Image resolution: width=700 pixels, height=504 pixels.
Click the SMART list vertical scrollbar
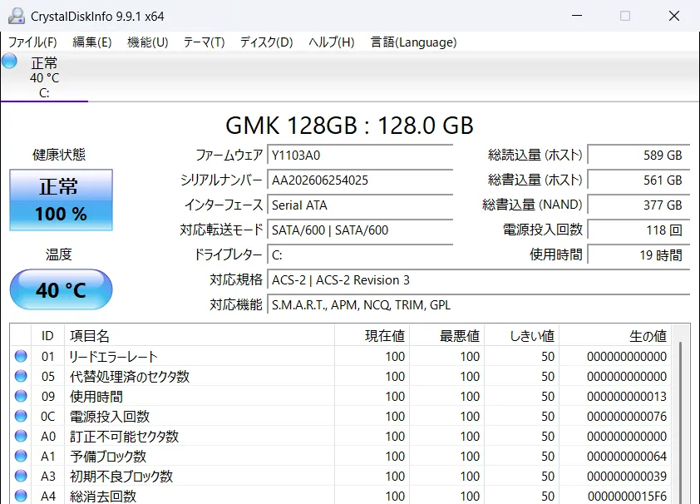point(680,422)
